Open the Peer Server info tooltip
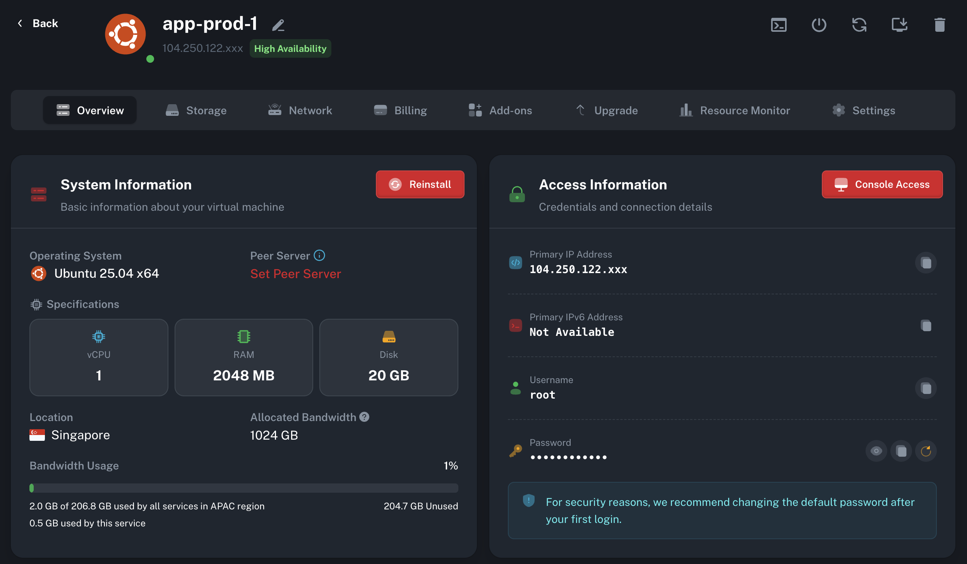Screen dimensions: 967x564 point(319,255)
